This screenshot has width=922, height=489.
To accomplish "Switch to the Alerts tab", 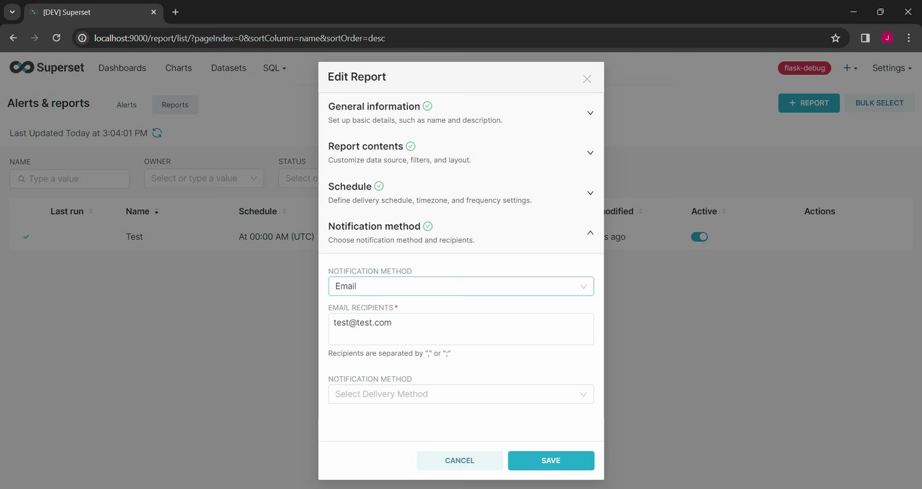I will click(127, 105).
